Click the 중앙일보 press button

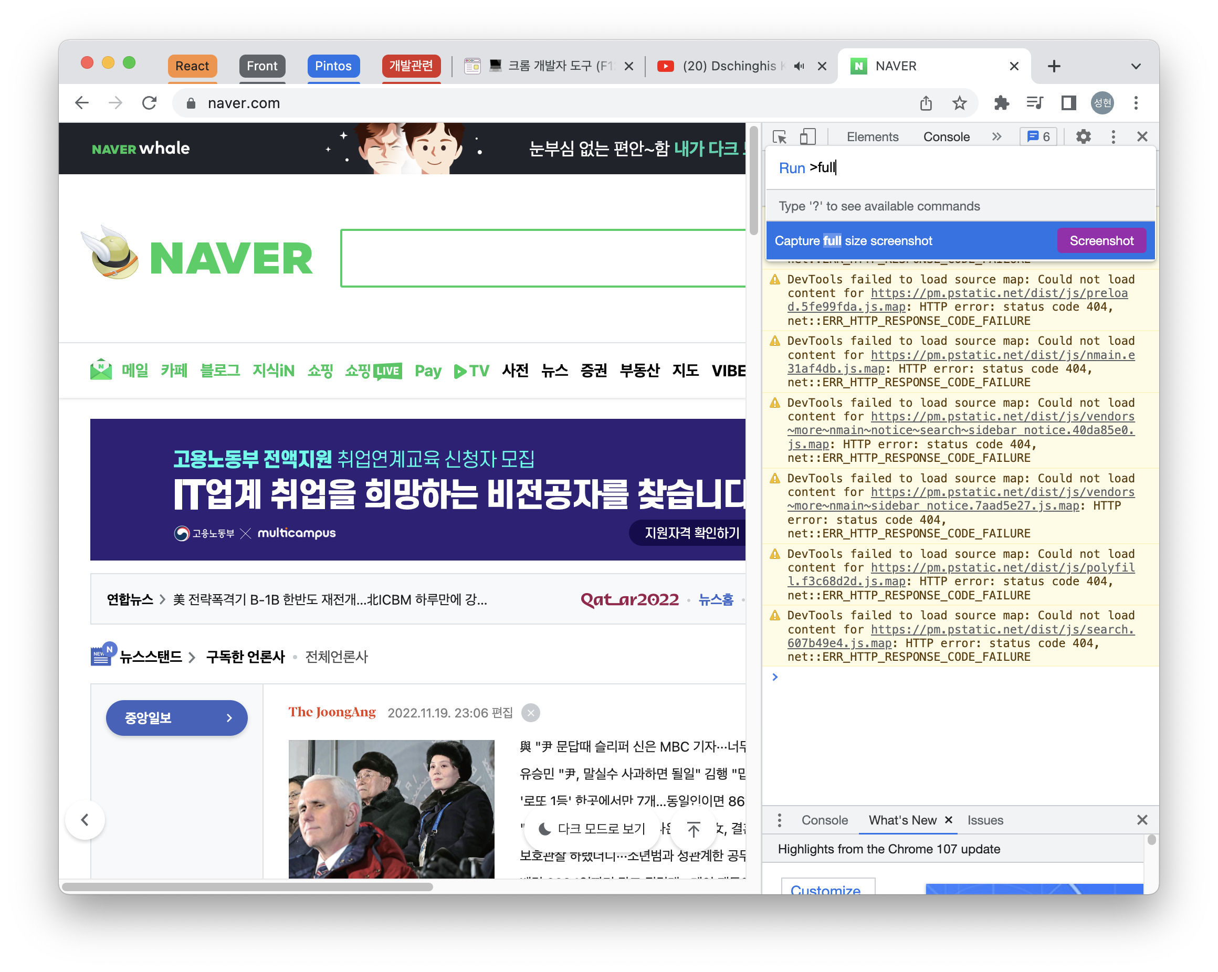coord(176,718)
